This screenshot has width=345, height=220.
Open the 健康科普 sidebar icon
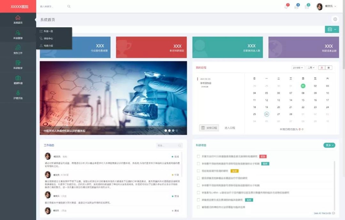point(18,78)
